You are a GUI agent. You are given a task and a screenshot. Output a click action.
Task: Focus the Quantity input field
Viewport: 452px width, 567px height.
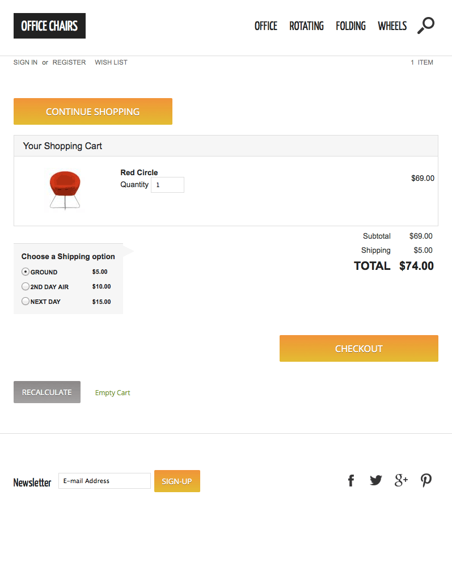click(167, 185)
